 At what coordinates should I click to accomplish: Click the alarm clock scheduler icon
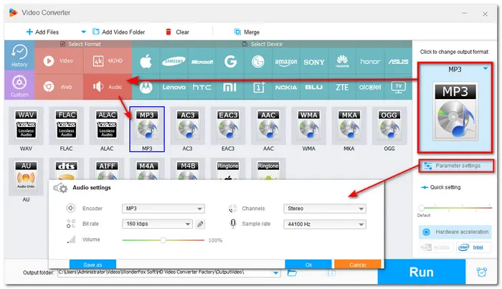tap(482, 272)
